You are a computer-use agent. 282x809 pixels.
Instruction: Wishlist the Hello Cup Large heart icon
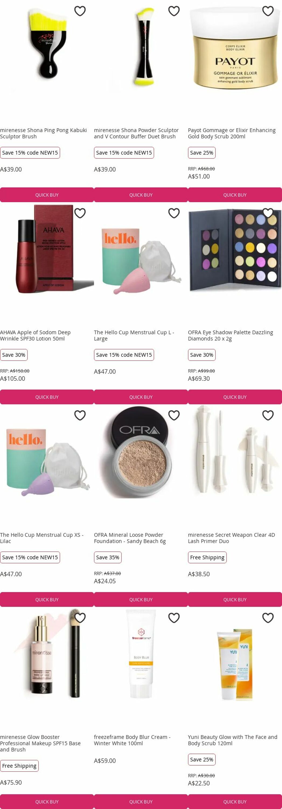(x=174, y=213)
